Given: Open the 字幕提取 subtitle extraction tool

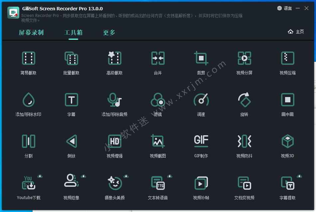Looking at the screenshot, I should click(x=288, y=188).
